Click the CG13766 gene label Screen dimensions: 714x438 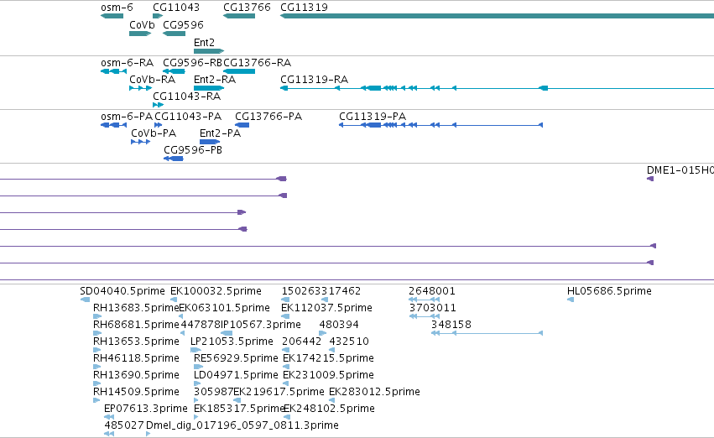[247, 8]
